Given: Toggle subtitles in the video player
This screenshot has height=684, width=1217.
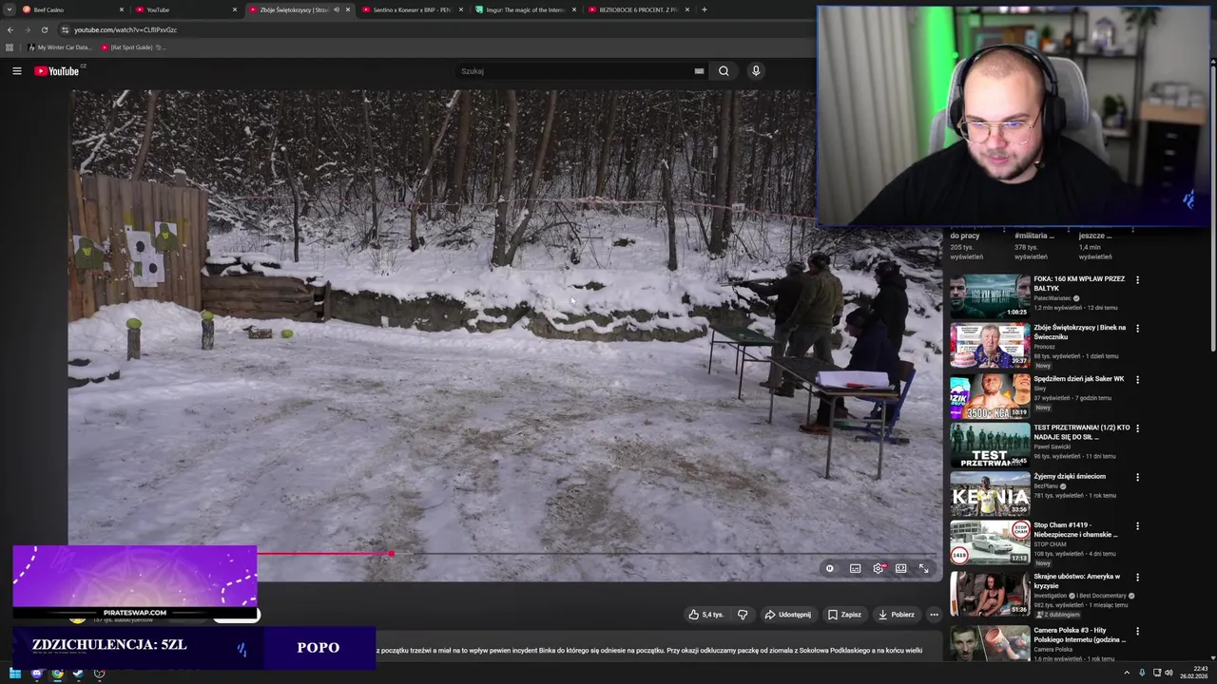Looking at the screenshot, I should click(855, 568).
